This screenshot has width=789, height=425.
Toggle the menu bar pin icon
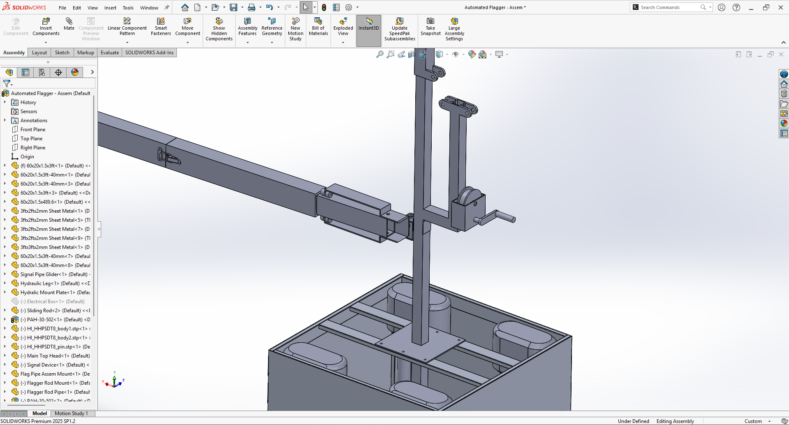click(167, 7)
